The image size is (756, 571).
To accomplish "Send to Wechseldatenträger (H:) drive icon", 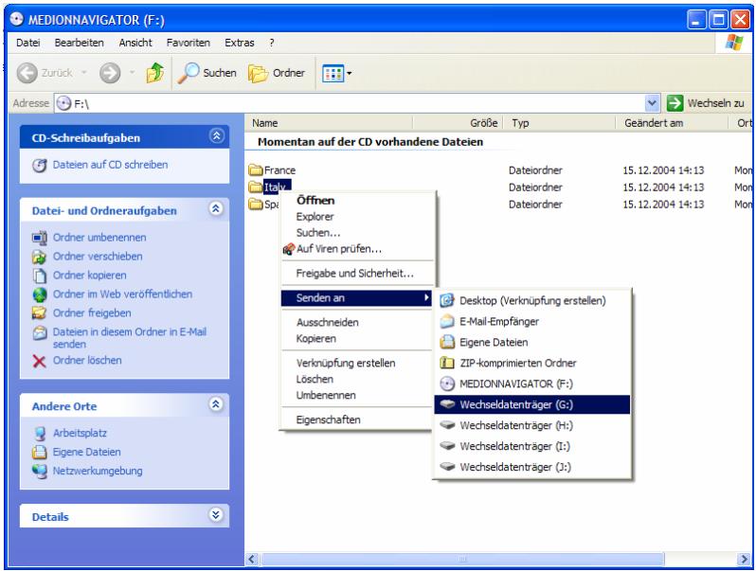I will click(447, 425).
